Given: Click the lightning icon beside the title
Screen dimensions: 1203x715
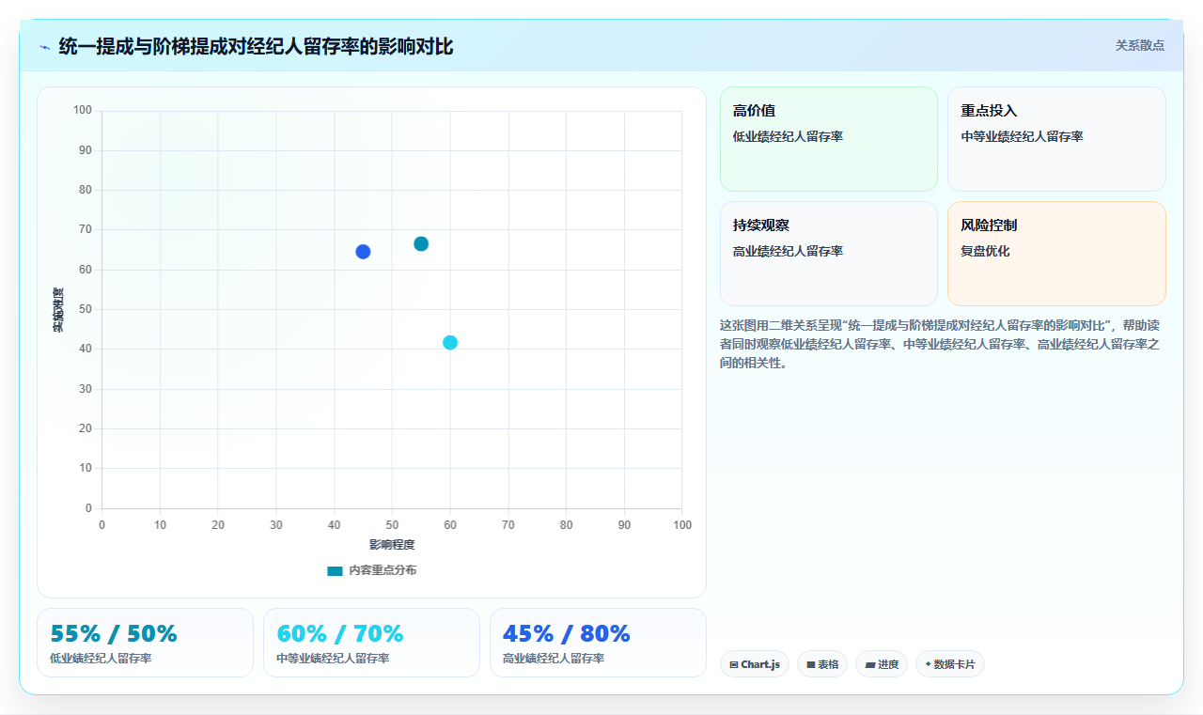Looking at the screenshot, I should point(44,47).
